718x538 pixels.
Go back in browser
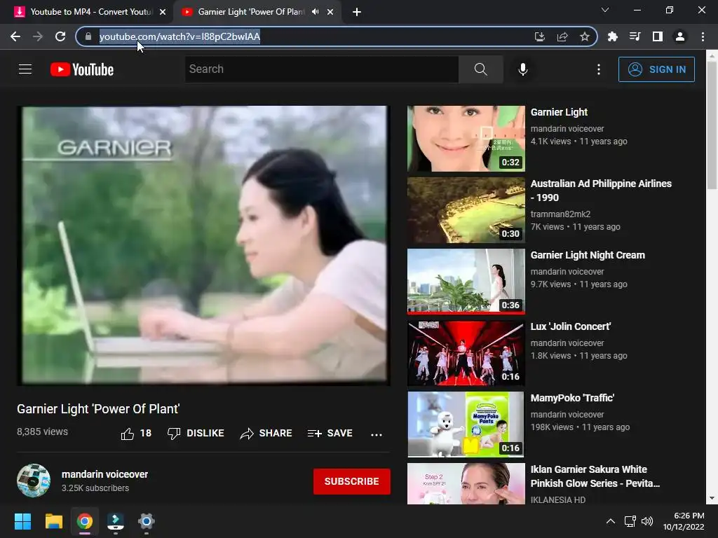pyautogui.click(x=15, y=36)
